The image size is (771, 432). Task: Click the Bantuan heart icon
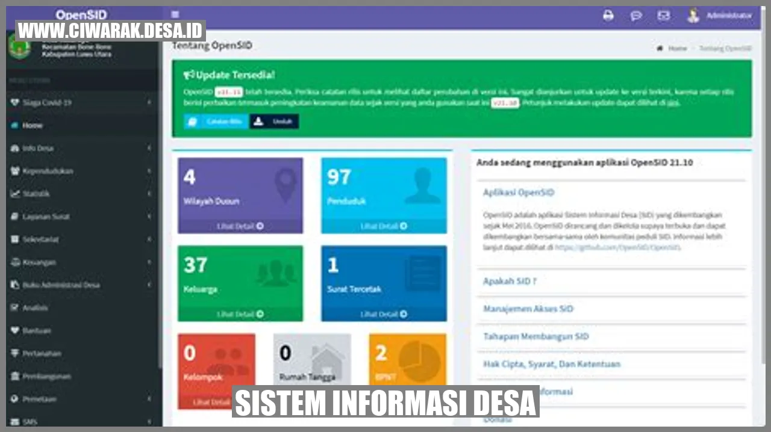point(15,330)
